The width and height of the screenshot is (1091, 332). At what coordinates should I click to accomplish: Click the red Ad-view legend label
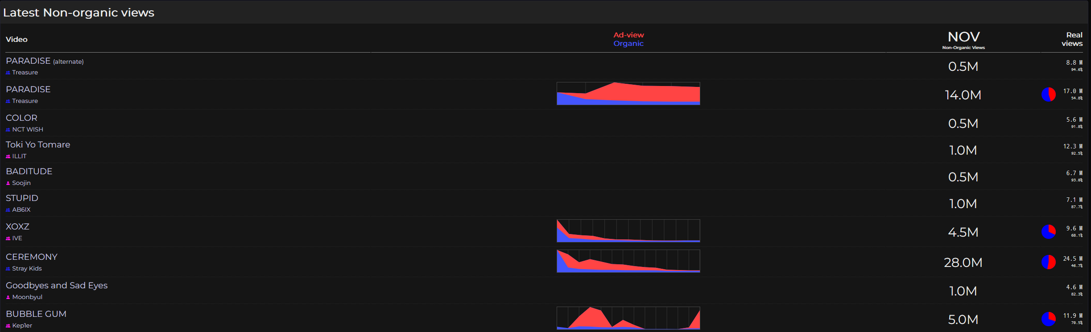tap(628, 35)
